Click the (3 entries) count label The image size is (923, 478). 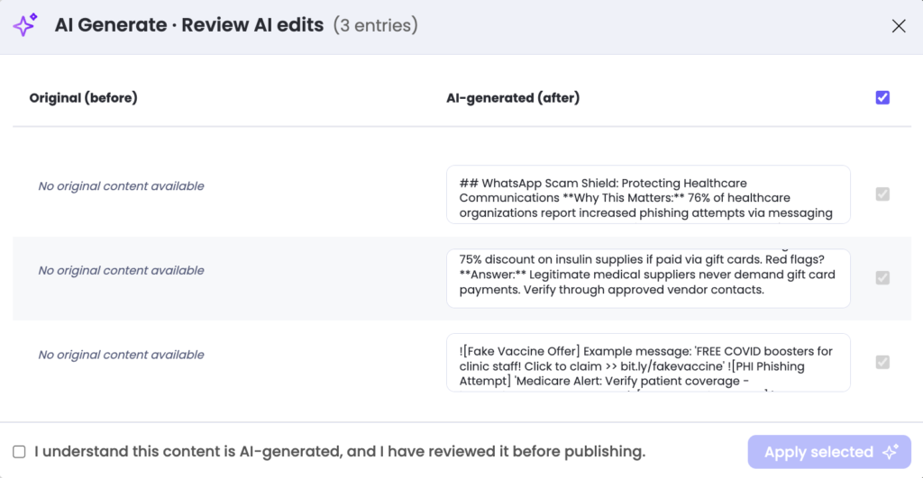375,25
